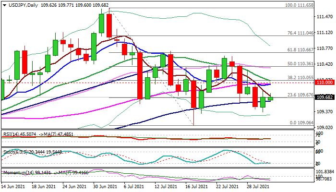This screenshot has height=192, width=336.
Task: Click the 0.0 109.064 Fibonacci label
Action: tap(301, 123)
